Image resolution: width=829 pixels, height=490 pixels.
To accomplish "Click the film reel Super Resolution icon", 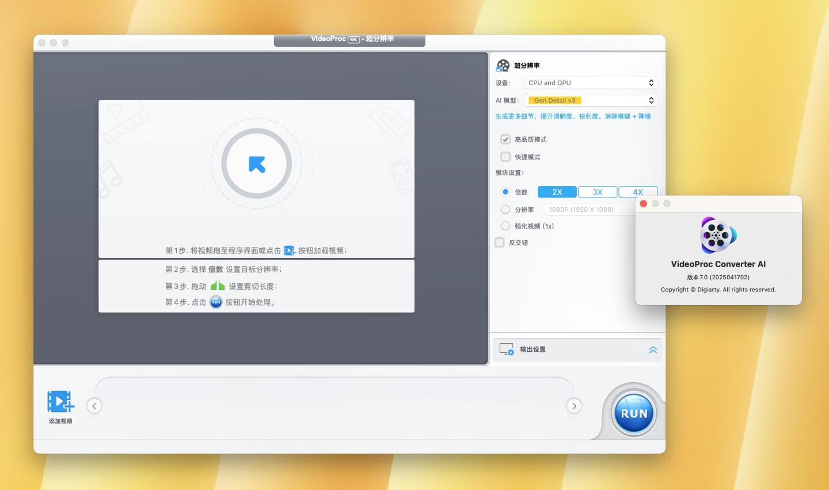I will tap(503, 66).
